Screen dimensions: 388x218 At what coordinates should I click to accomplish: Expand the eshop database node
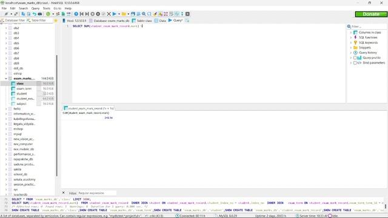click(x=6, y=73)
